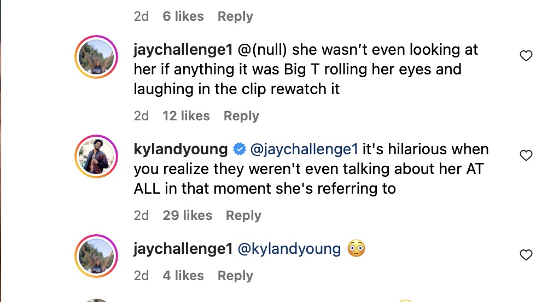Screen dimensions: 536x302
Task: Follow the @kylandyoung mention link
Action: tap(289, 249)
